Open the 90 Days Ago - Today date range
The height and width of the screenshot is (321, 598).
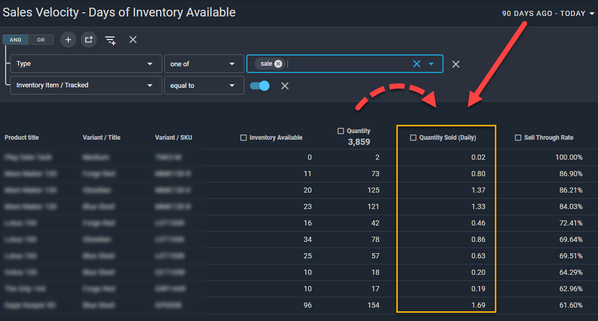click(x=548, y=13)
